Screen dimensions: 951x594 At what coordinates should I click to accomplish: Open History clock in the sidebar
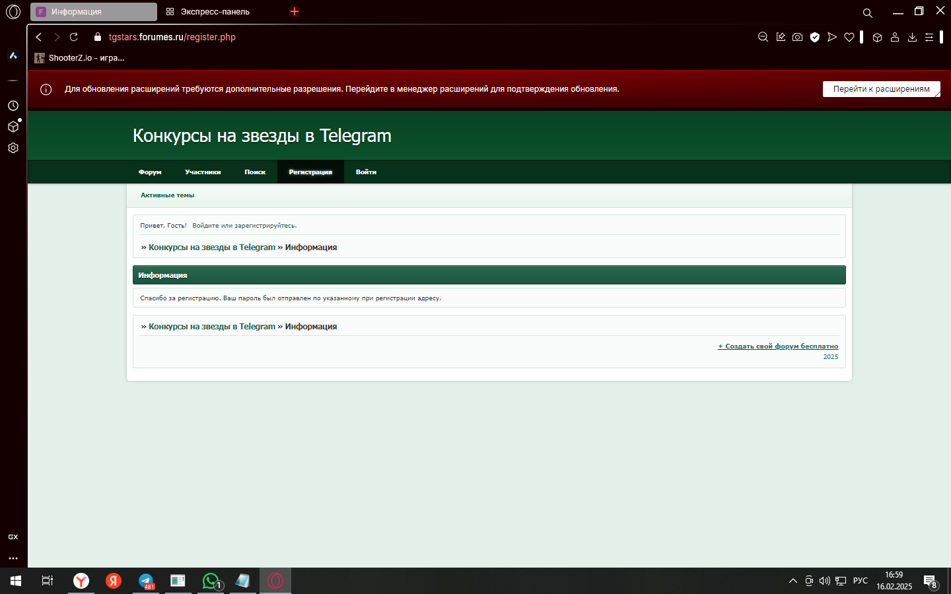click(x=13, y=106)
